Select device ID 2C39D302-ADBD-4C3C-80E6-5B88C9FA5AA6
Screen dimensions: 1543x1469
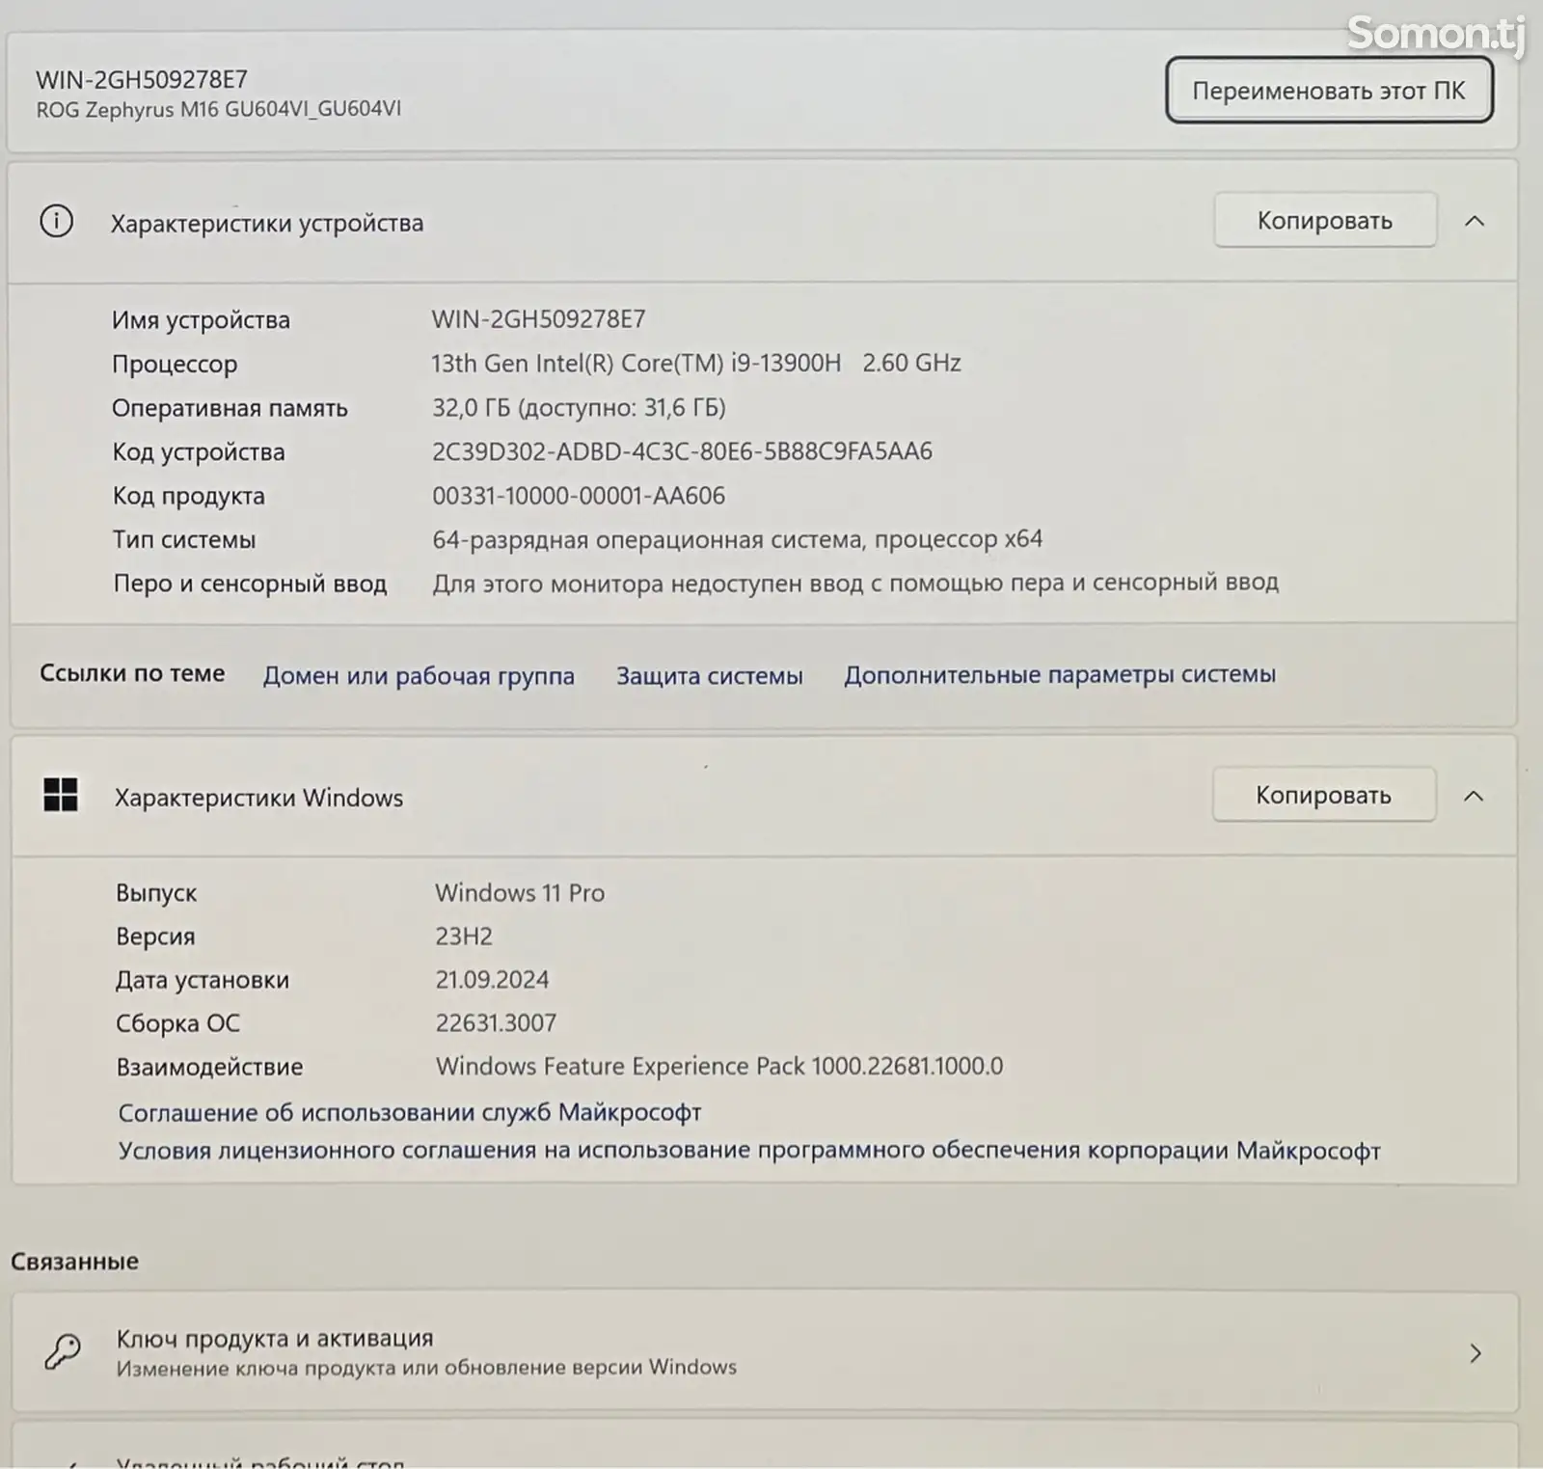click(x=682, y=451)
